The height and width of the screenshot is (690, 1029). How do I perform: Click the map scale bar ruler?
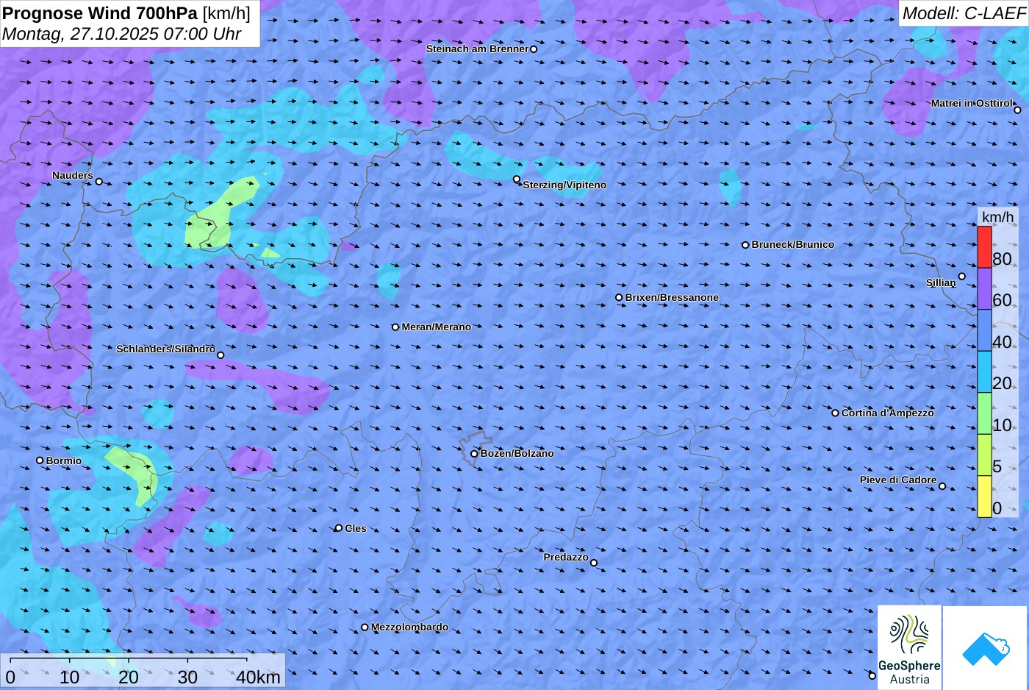point(129,661)
